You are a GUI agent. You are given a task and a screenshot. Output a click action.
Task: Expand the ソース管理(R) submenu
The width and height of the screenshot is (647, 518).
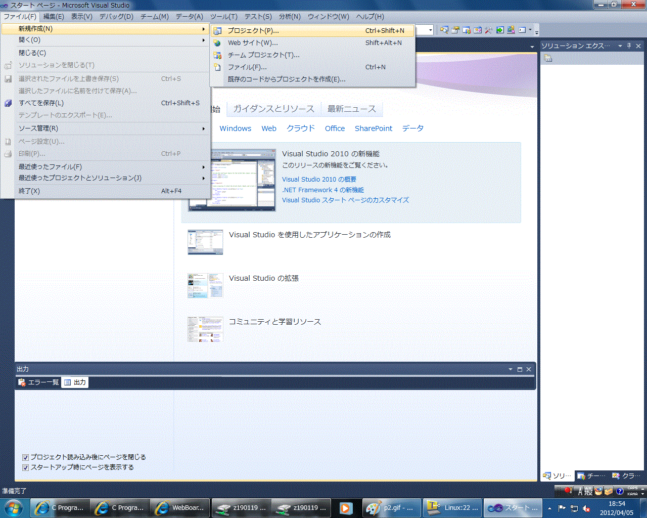click(x=105, y=128)
